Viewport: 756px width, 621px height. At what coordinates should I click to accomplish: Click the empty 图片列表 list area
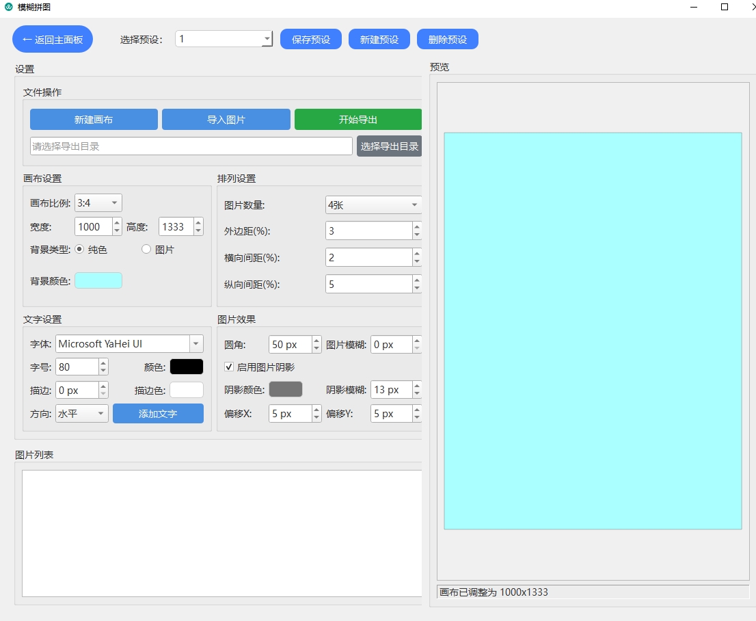tap(221, 533)
